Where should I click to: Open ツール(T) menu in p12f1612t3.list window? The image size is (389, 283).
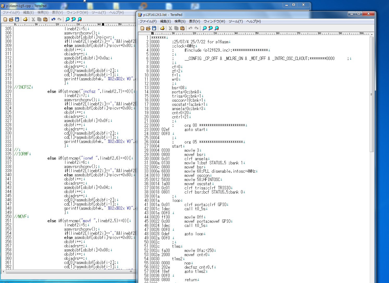[x=236, y=21]
